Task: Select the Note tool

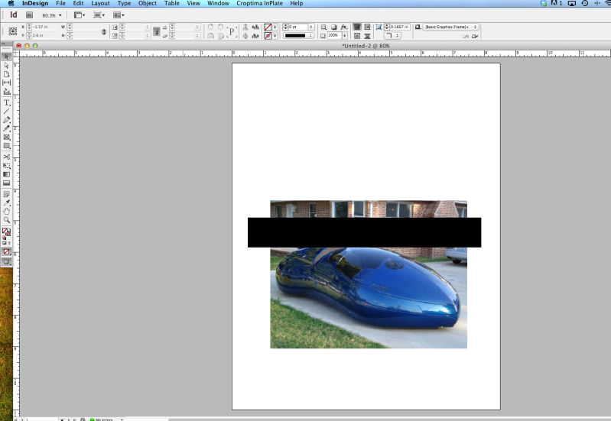Action: [x=6, y=194]
